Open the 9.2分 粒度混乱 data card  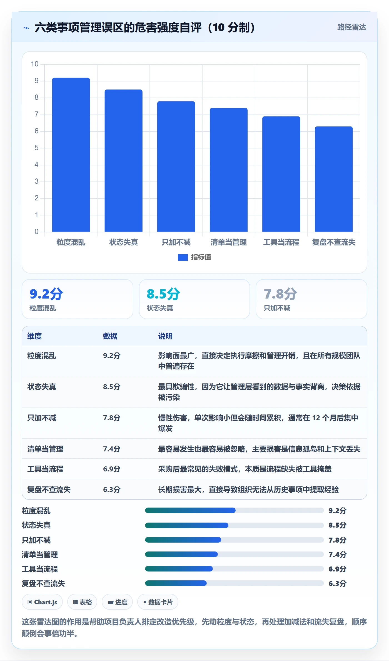click(x=78, y=299)
